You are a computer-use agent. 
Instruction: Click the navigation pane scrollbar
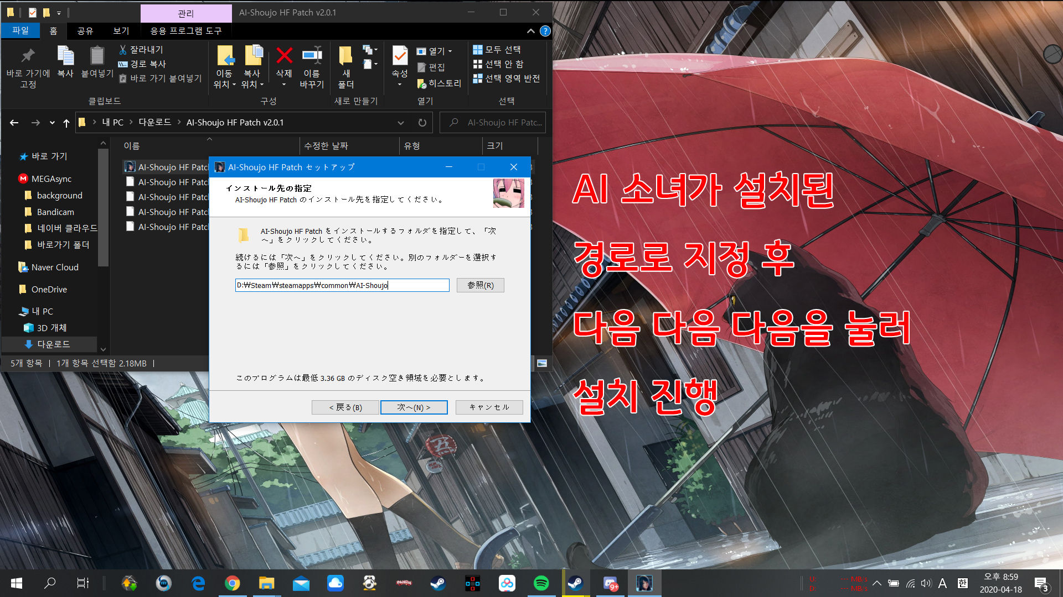tap(103, 207)
